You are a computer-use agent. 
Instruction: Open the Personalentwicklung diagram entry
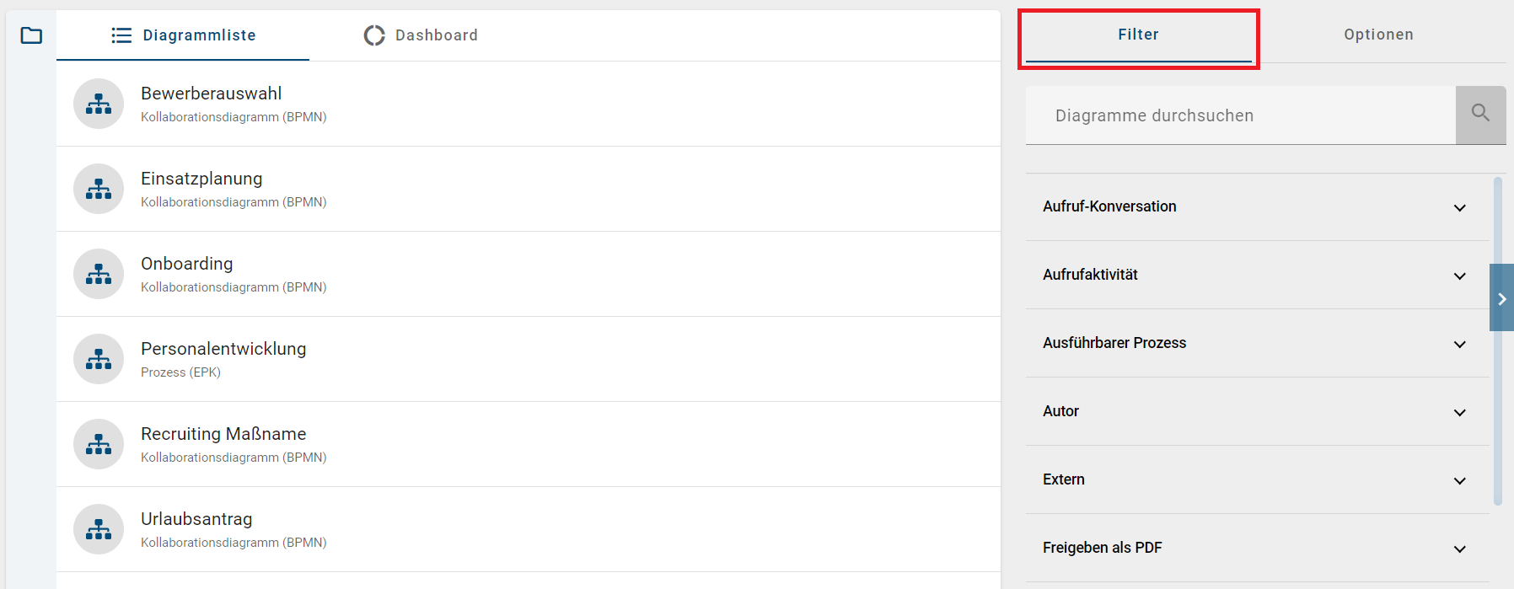tap(223, 349)
